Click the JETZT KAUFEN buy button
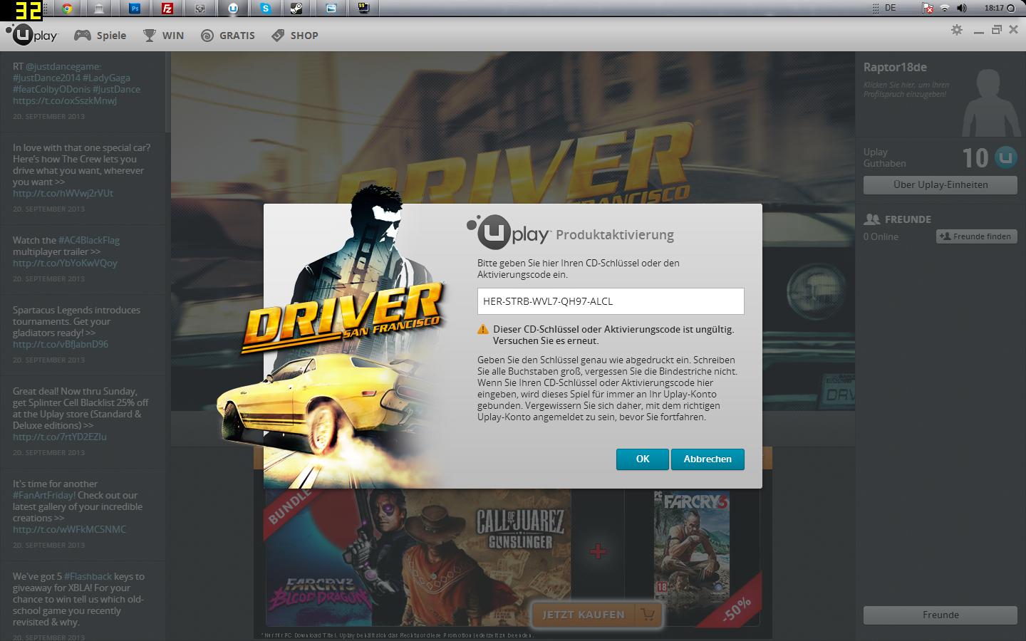The height and width of the screenshot is (641, 1026). tap(596, 615)
